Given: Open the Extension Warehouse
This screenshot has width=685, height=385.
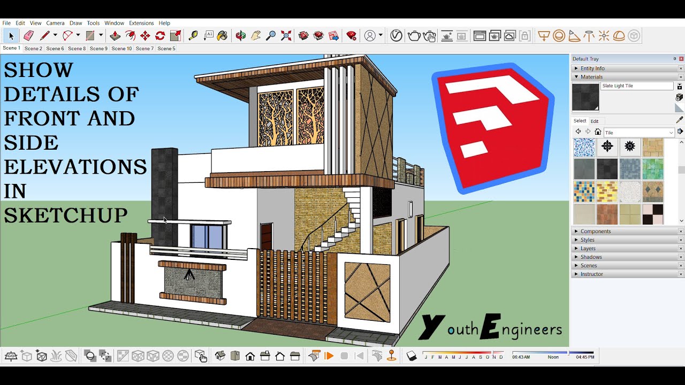Looking at the screenshot, I should tap(318, 36).
